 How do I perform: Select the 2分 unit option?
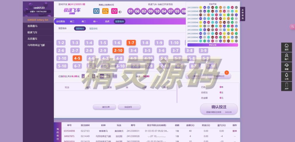click(115, 76)
